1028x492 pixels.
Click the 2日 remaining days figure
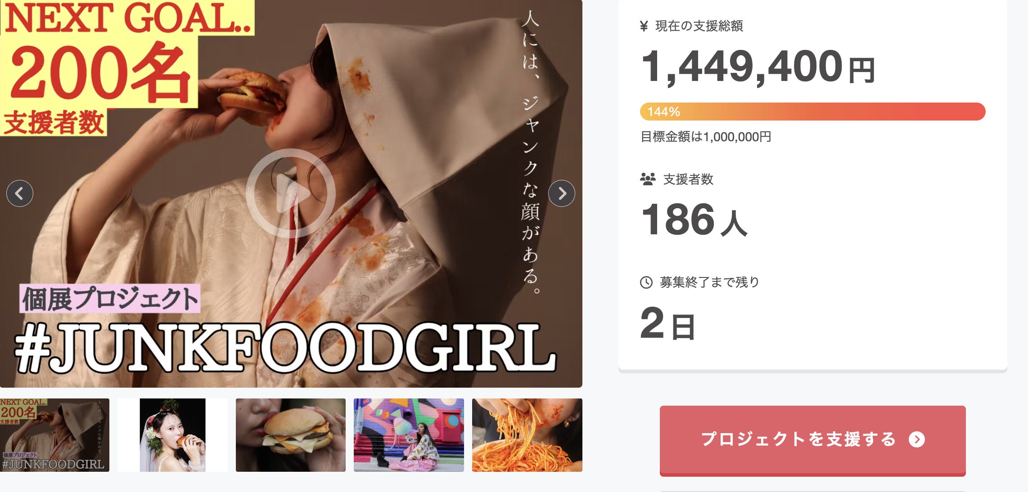pyautogui.click(x=668, y=323)
